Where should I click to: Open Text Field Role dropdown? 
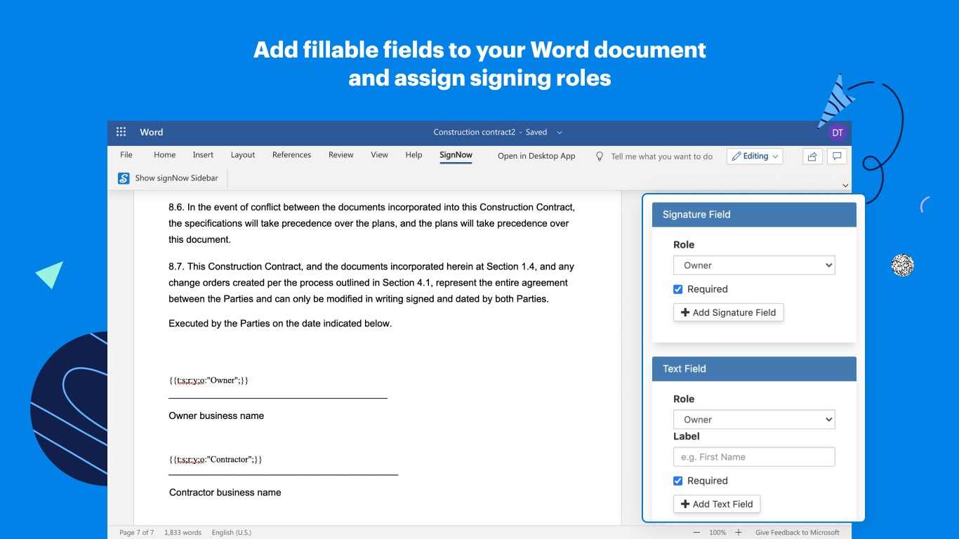coord(754,420)
